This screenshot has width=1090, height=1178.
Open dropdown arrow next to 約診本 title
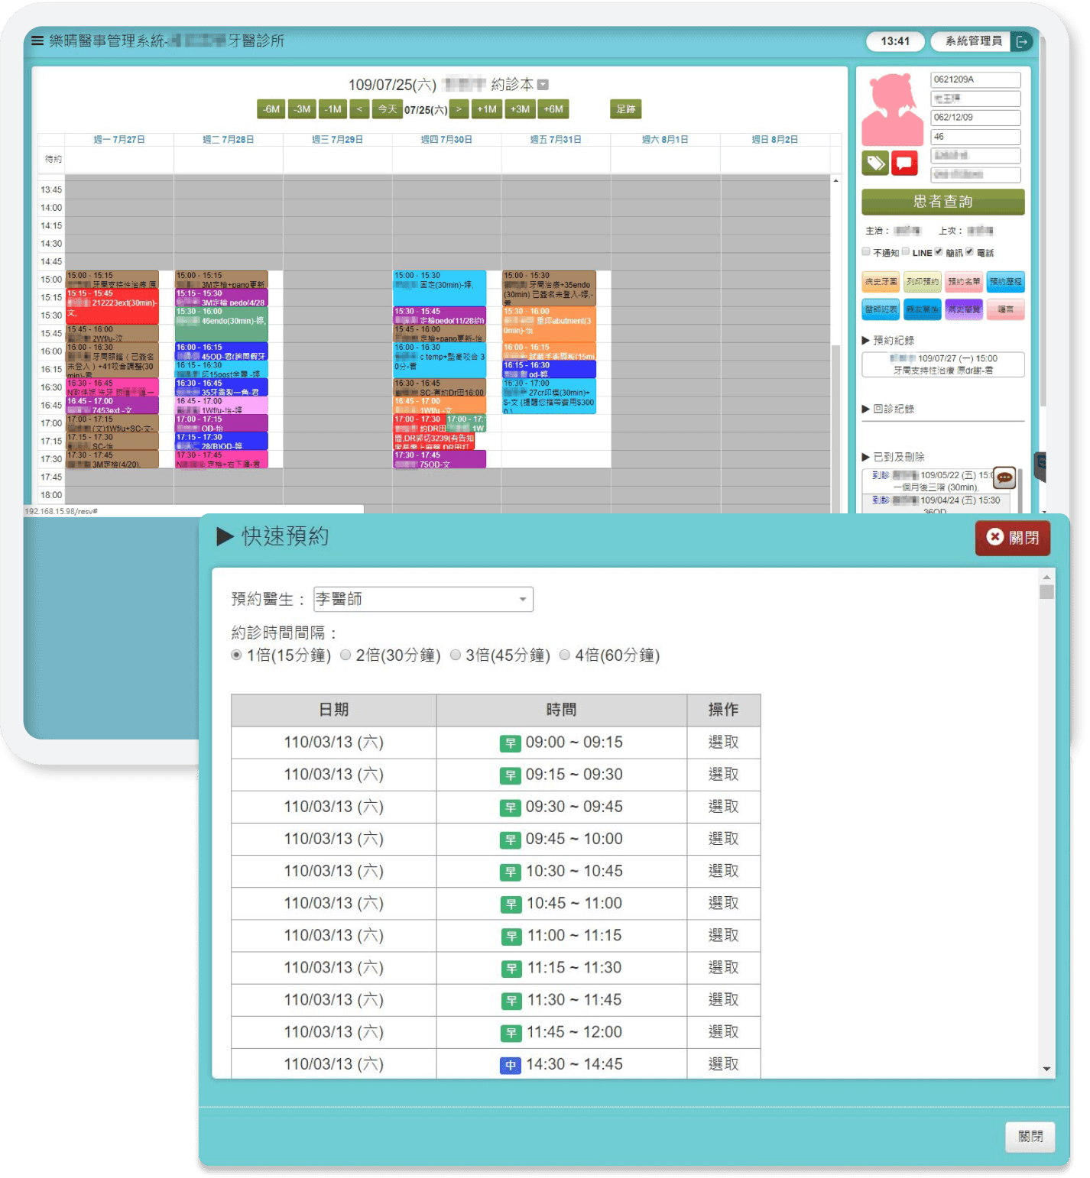543,85
